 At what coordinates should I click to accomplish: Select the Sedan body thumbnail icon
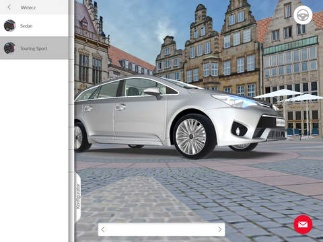pyautogui.click(x=9, y=26)
